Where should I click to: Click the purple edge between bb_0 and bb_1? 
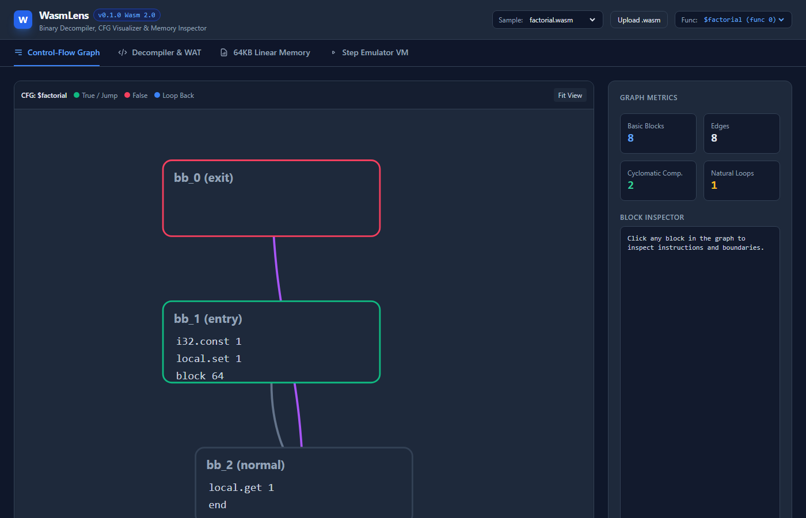277,269
